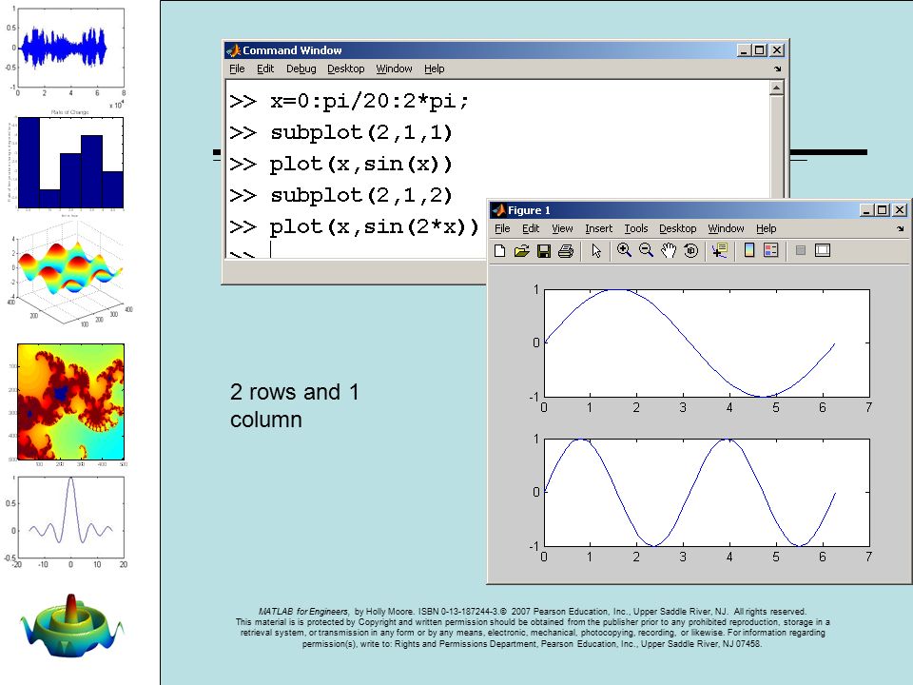Click the blue bar chart thumbnail

70,162
